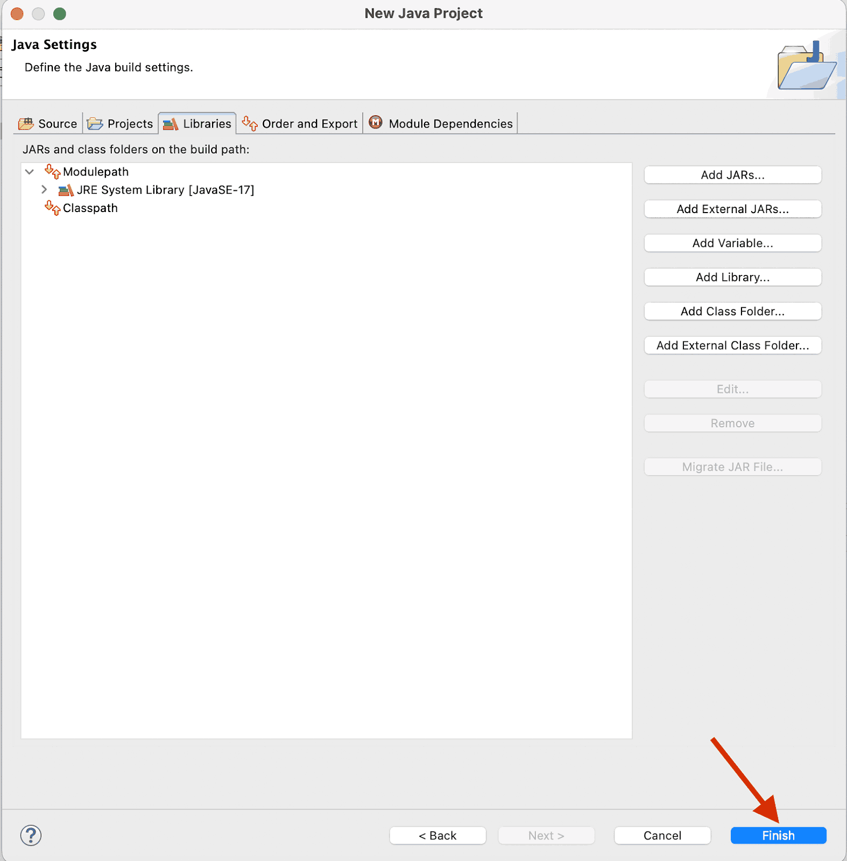The width and height of the screenshot is (847, 861).
Task: Open the help question mark icon
Action: (x=31, y=835)
